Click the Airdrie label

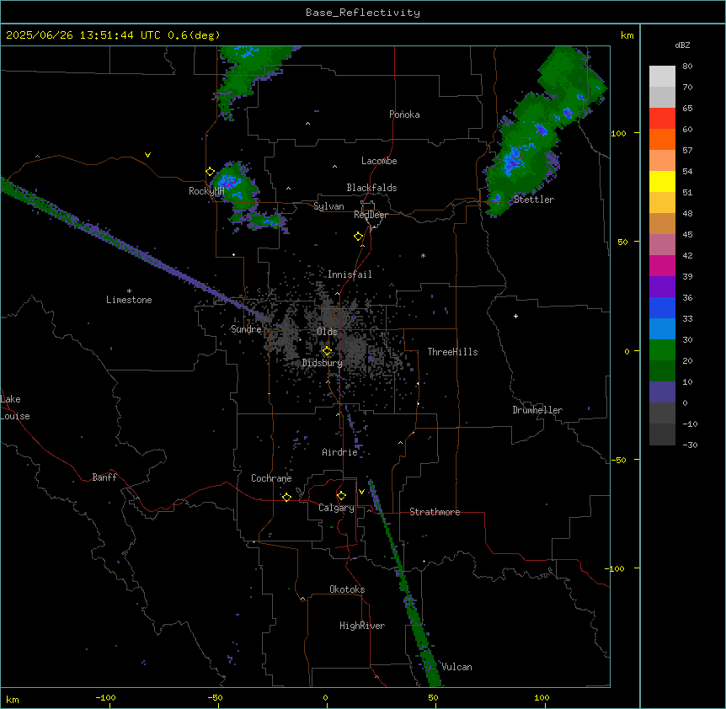pos(339,452)
